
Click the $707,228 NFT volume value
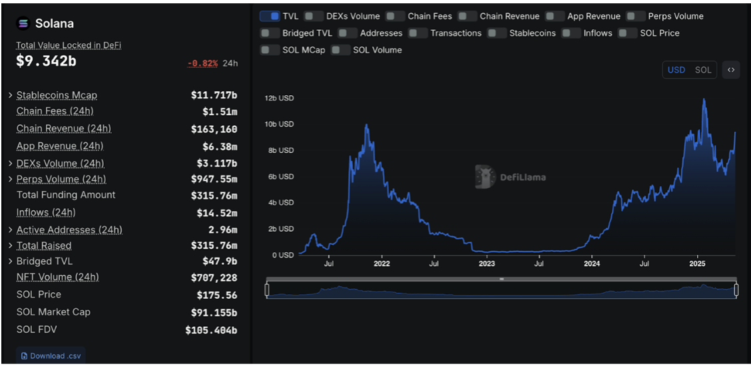tap(214, 278)
